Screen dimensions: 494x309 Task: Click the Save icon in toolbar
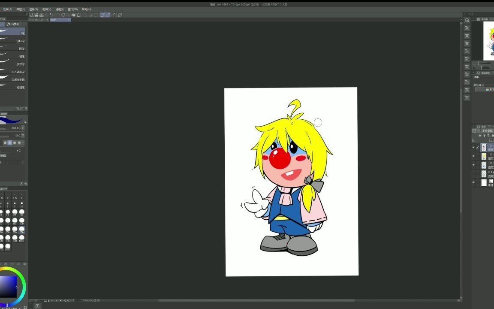tap(41, 15)
